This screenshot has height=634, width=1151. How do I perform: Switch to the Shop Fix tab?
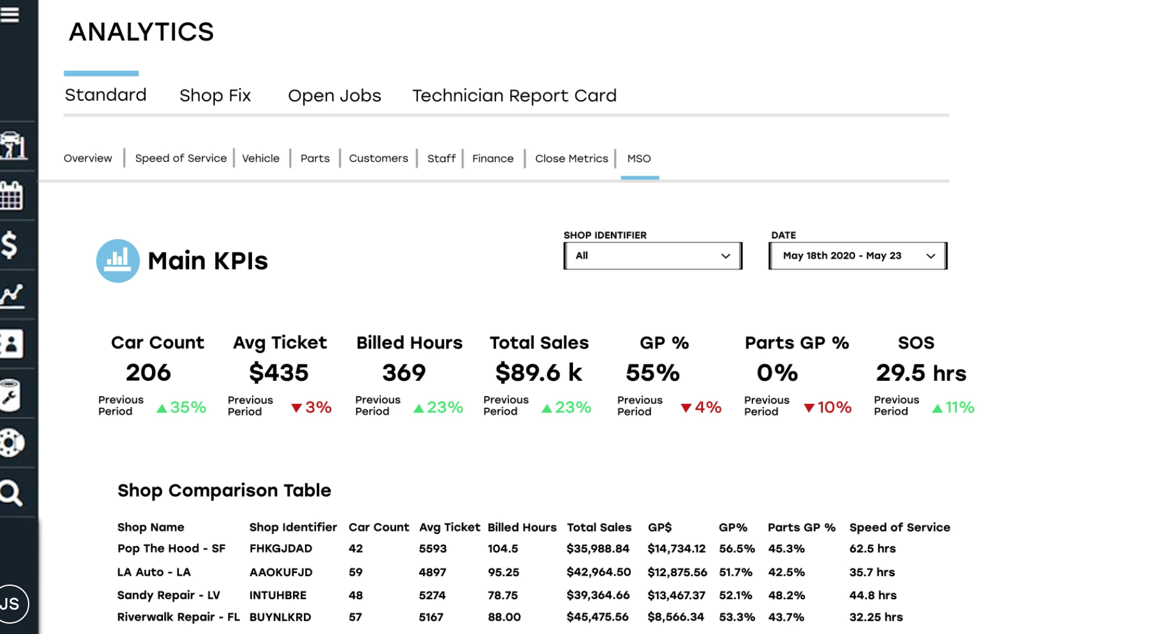pos(215,95)
